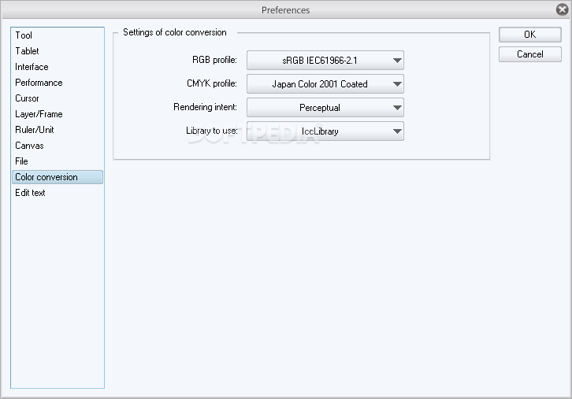Open the Library to use dropdown
This screenshot has height=399, width=572.
pos(325,131)
